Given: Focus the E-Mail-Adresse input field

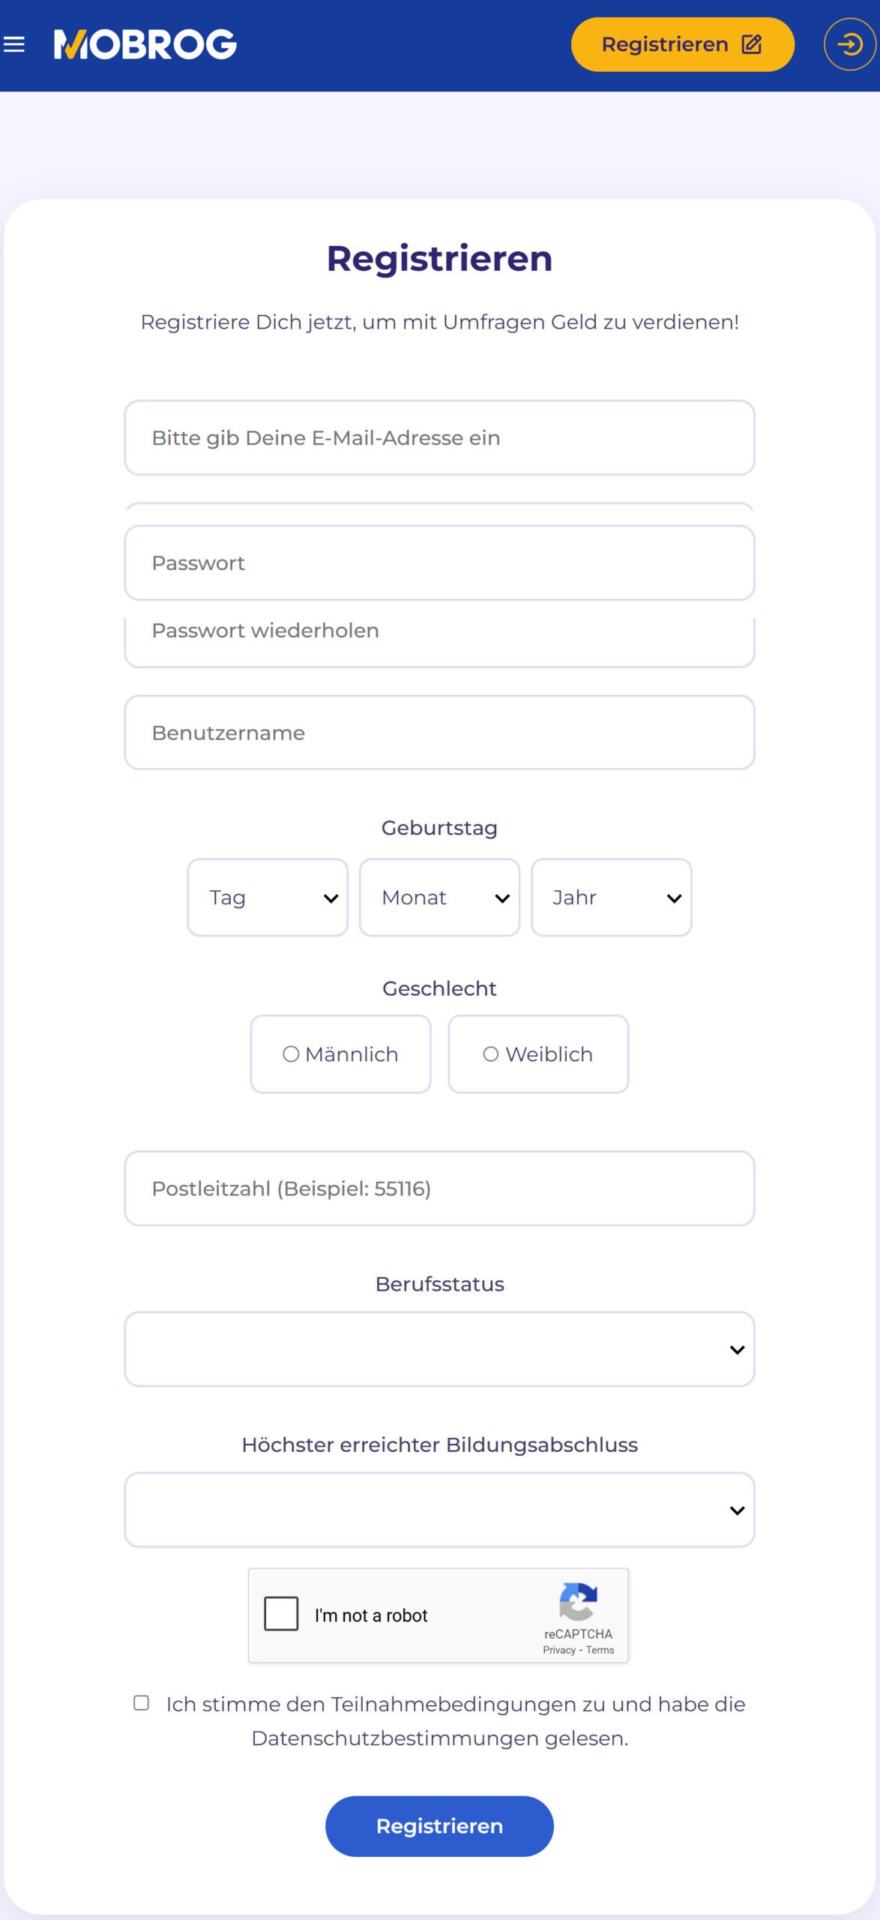Looking at the screenshot, I should [x=439, y=438].
